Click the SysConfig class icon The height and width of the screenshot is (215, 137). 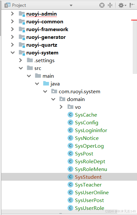pyautogui.click(x=70, y=122)
